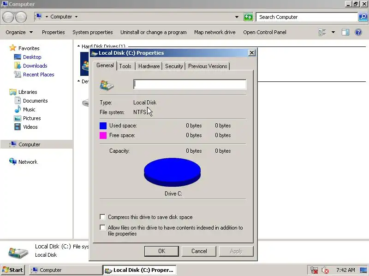Click the Libraries icon
This screenshot has width=369, height=276.
[13, 92]
